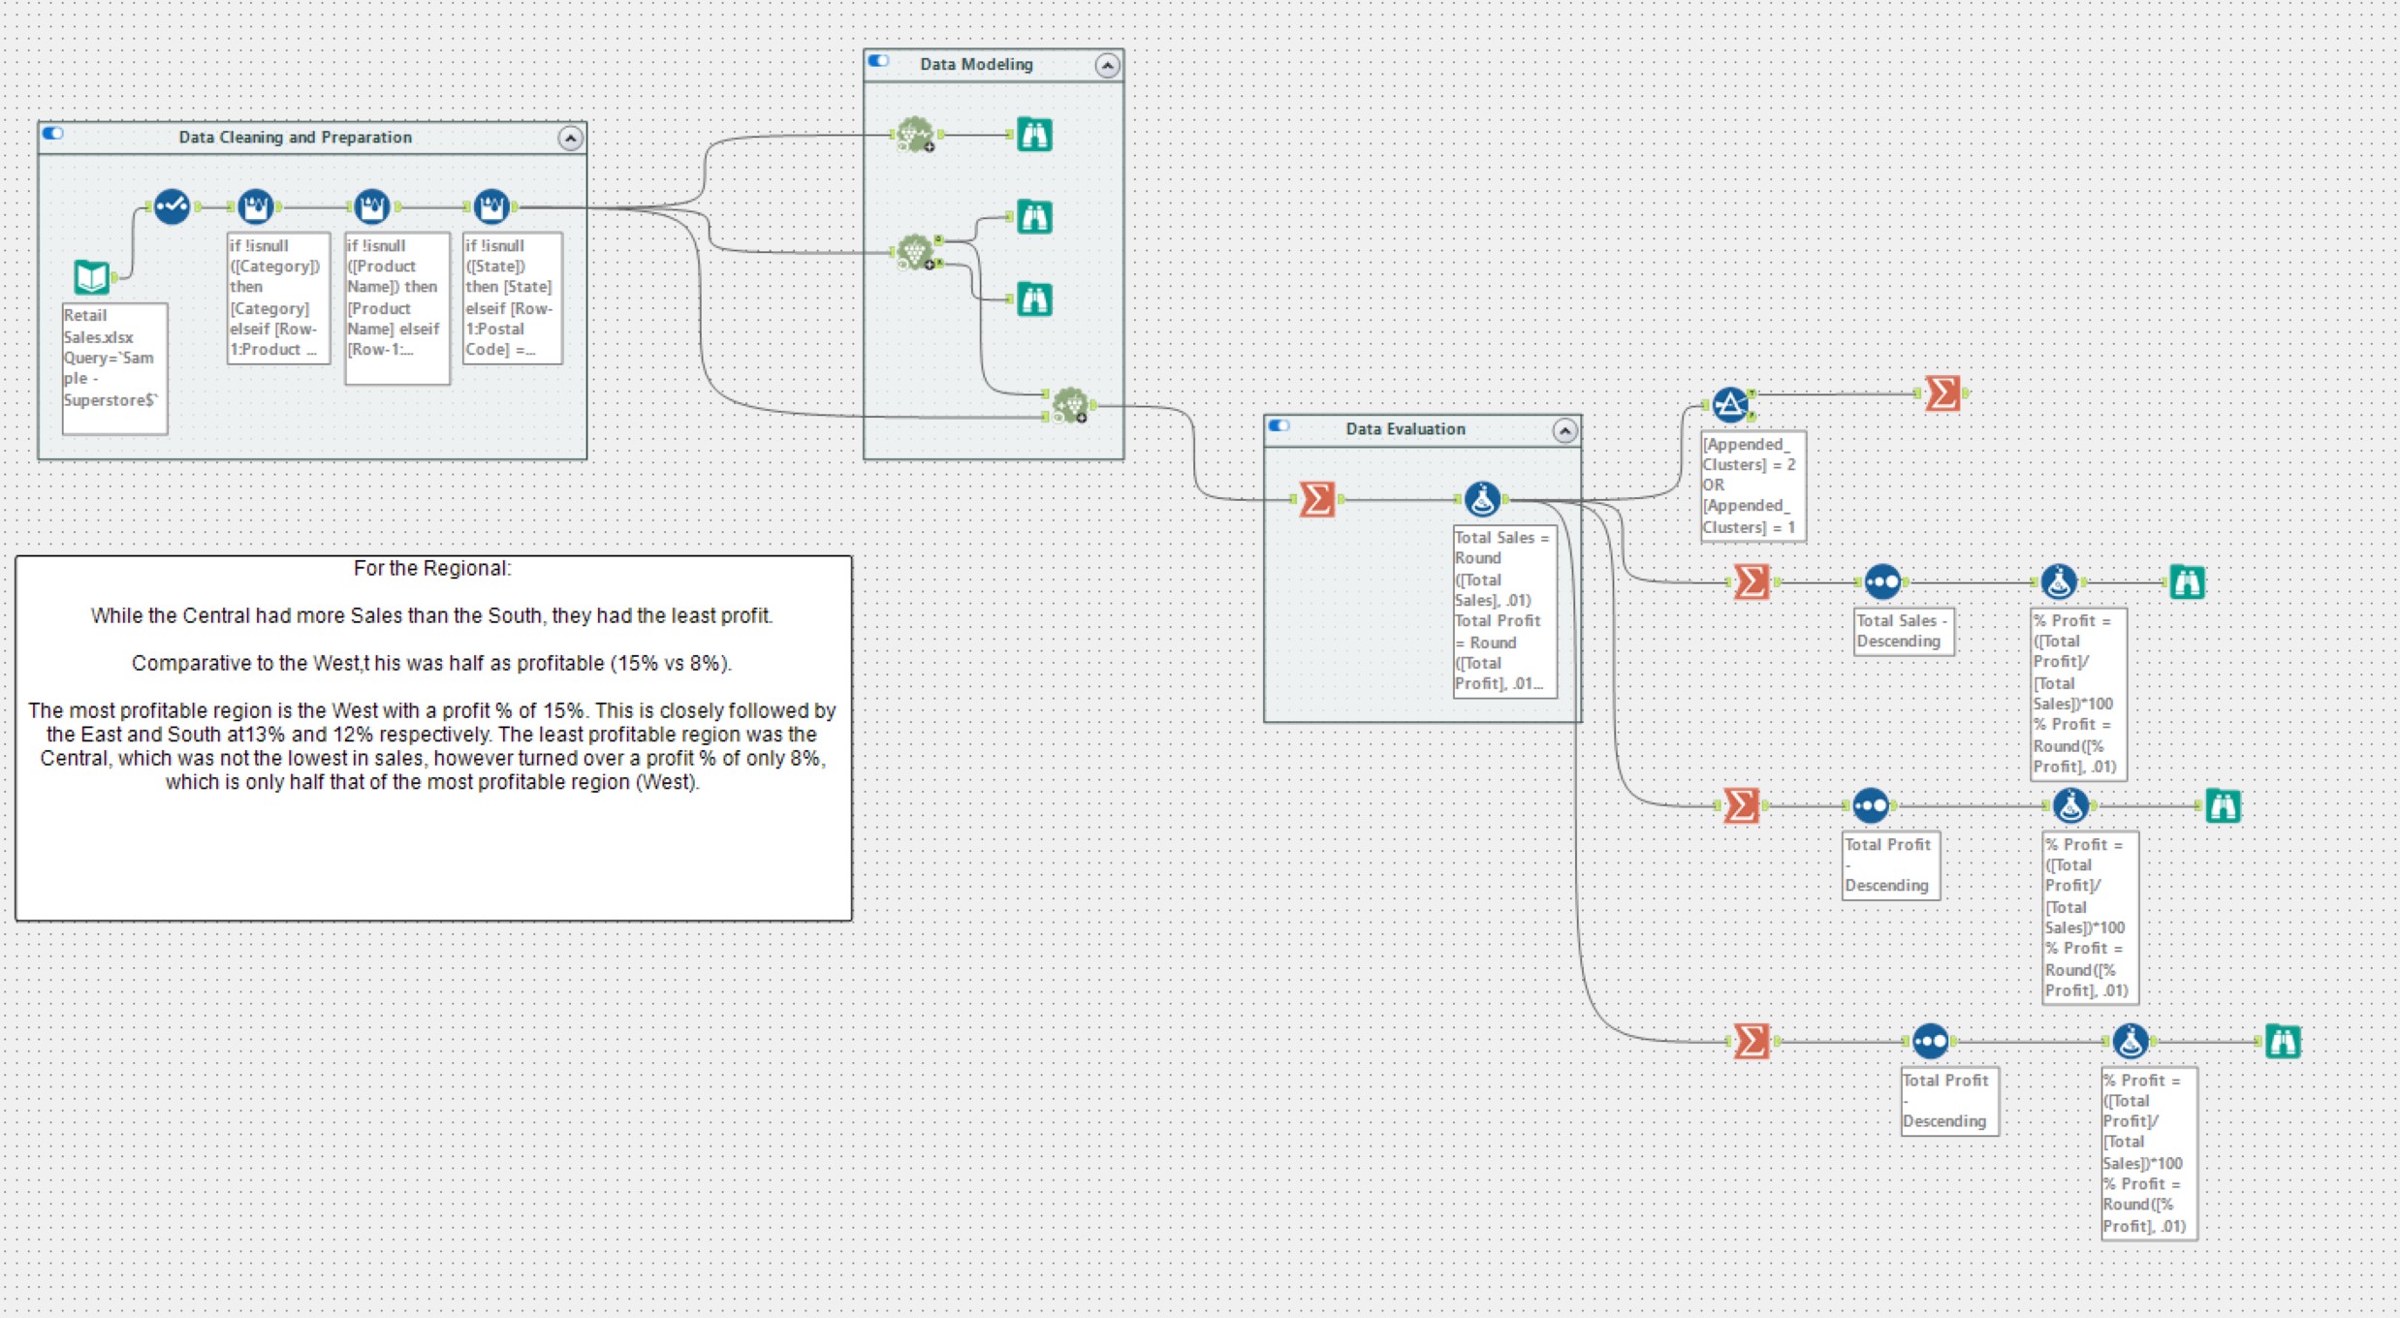Screen dimensions: 2400x1318
Task: Toggle the Data Cleaning and Preparation container switch
Action: 54,137
